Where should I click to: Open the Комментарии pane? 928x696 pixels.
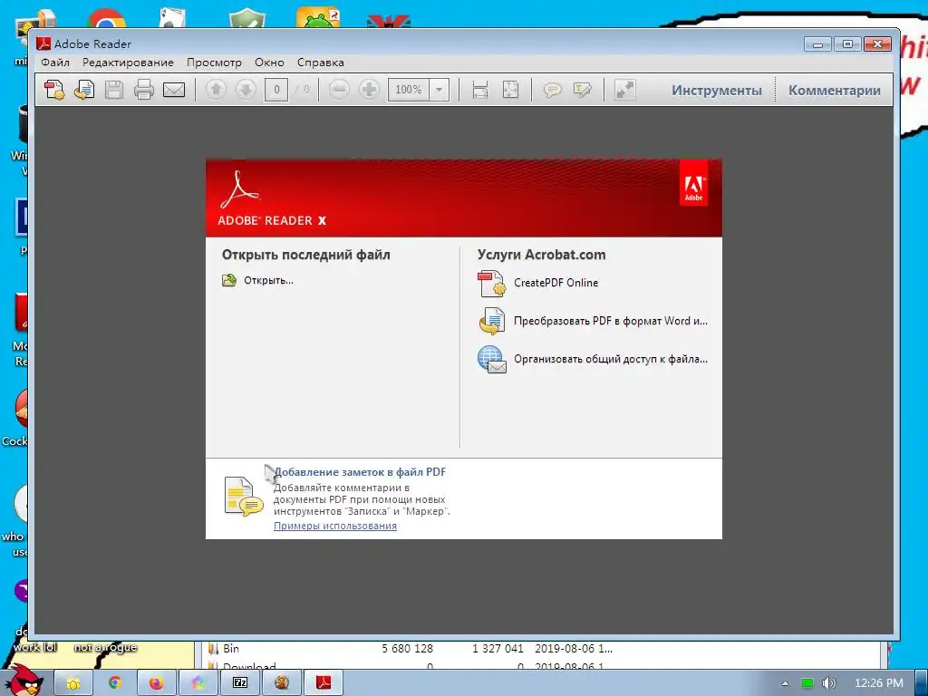pyautogui.click(x=834, y=91)
